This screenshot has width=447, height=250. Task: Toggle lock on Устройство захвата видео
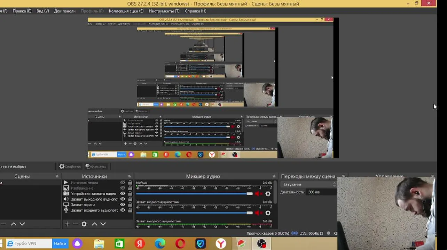(x=130, y=194)
